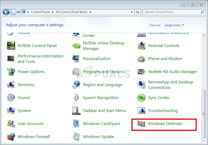Open the View by Large icons dropdown
Screen dimensions: 208x145
174,25
